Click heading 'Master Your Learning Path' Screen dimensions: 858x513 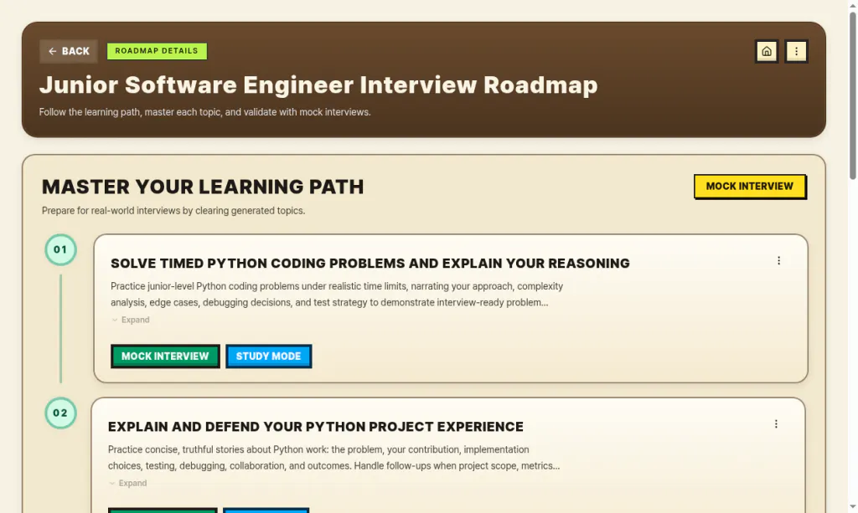click(203, 187)
